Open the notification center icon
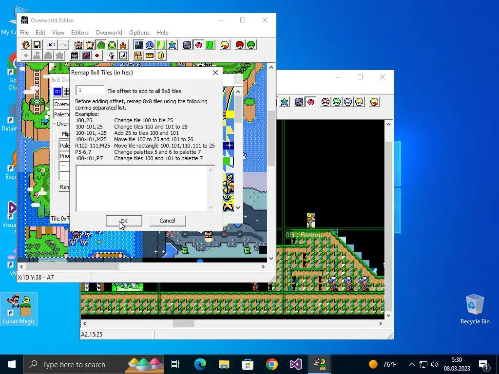The height and width of the screenshot is (374, 499). pos(483,364)
